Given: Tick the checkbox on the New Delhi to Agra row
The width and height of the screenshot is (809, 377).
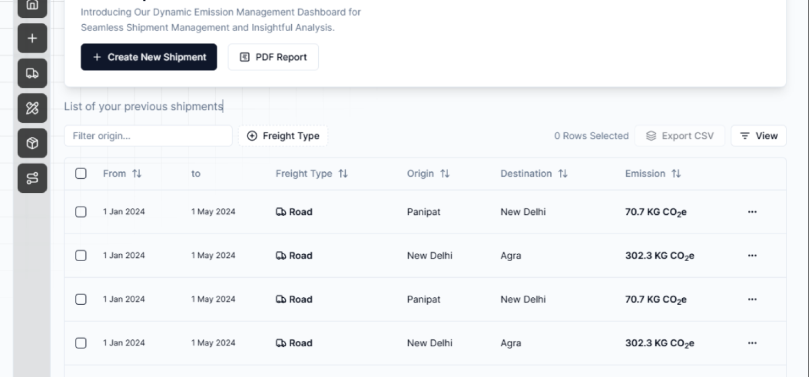Looking at the screenshot, I should click(80, 255).
